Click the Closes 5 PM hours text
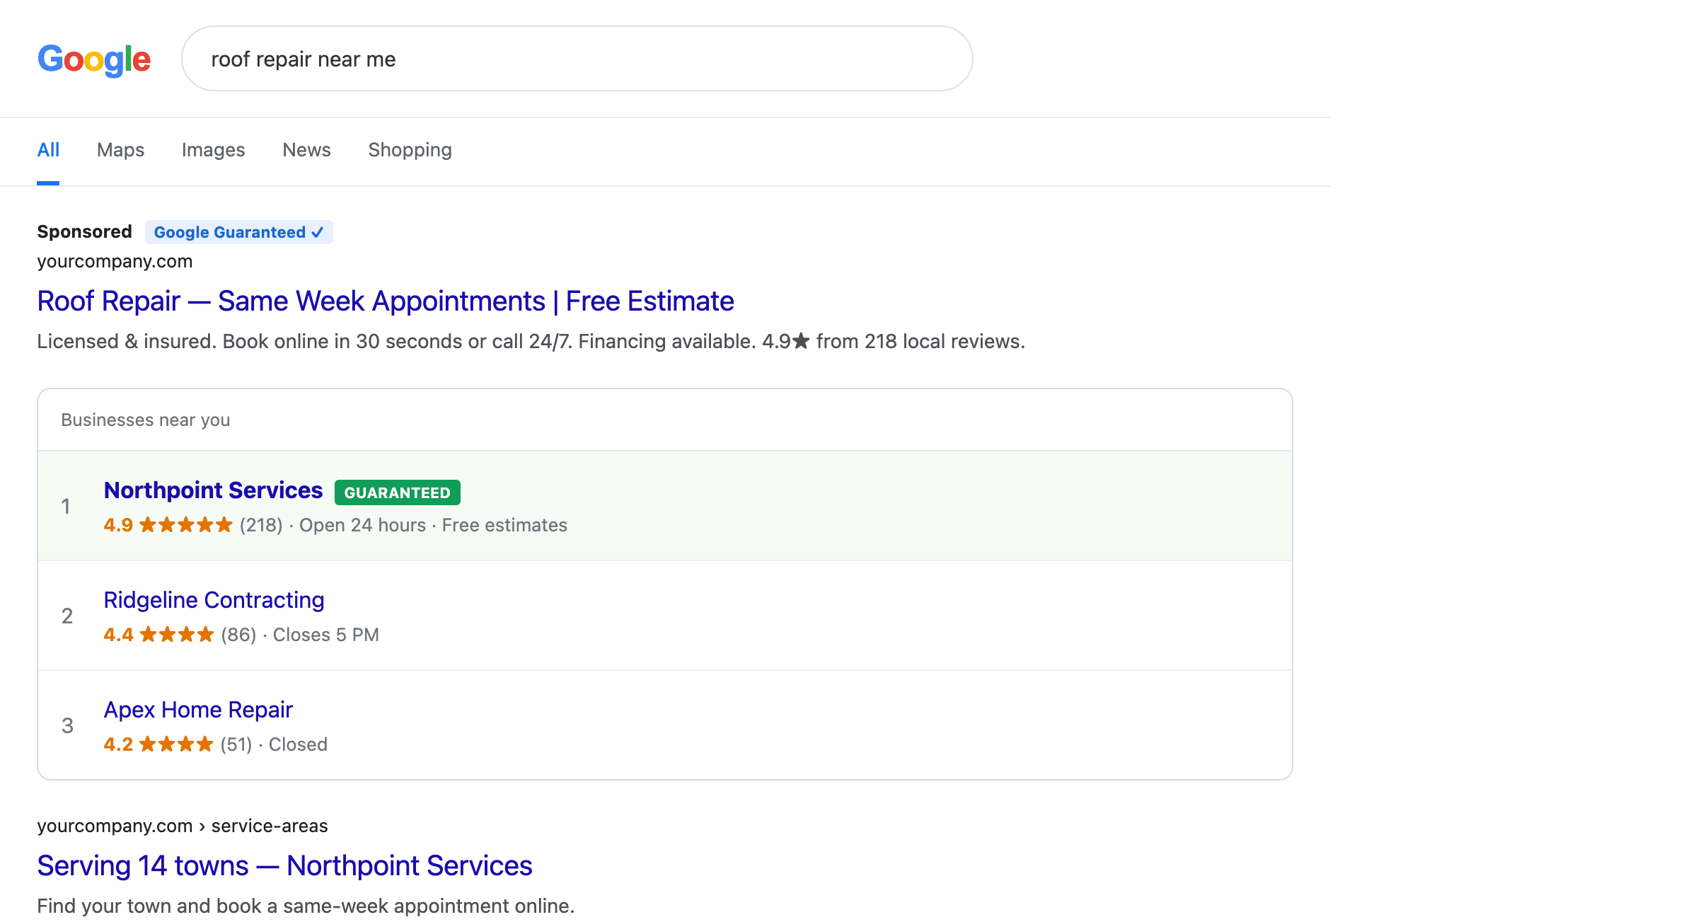 pos(326,635)
